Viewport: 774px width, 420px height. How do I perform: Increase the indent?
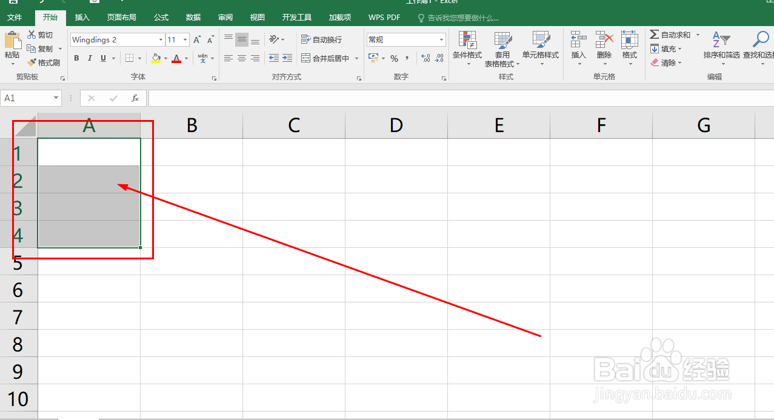(287, 58)
